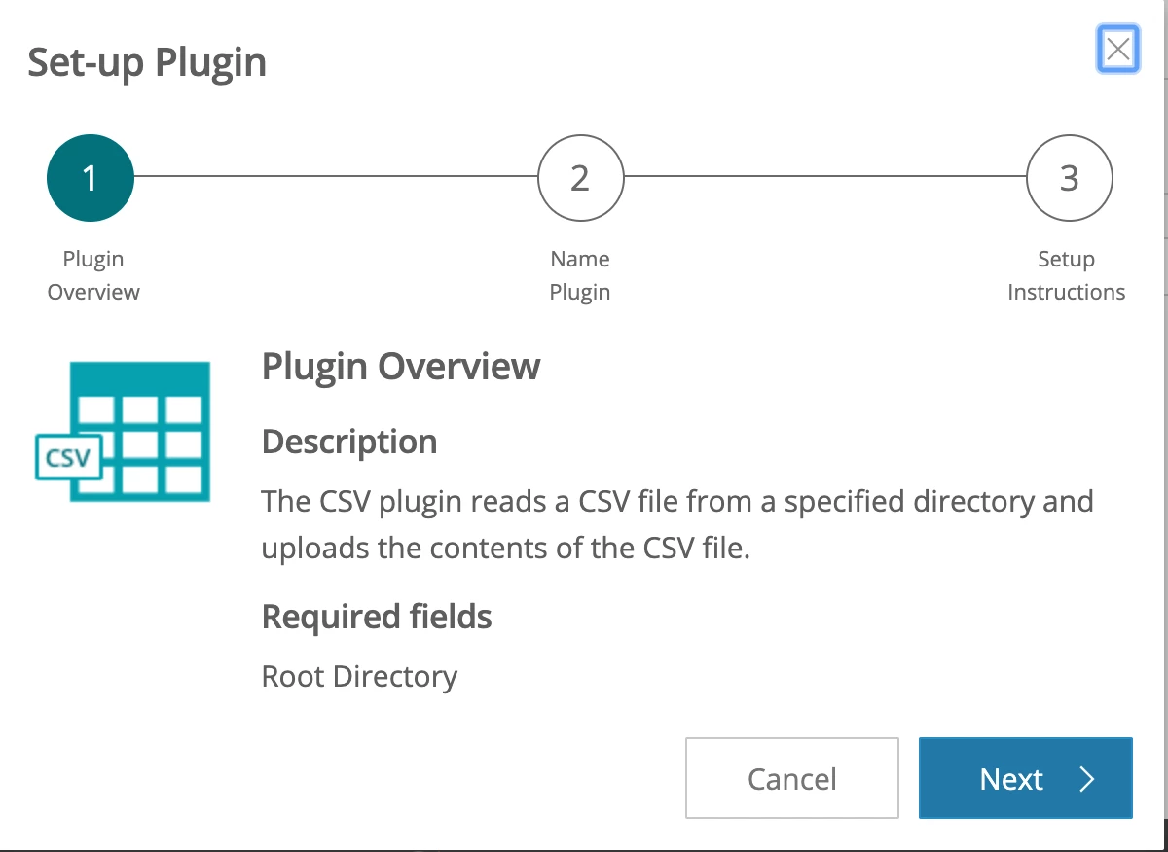Click the Required fields subheading
Image resolution: width=1168 pixels, height=852 pixels.
point(377,617)
